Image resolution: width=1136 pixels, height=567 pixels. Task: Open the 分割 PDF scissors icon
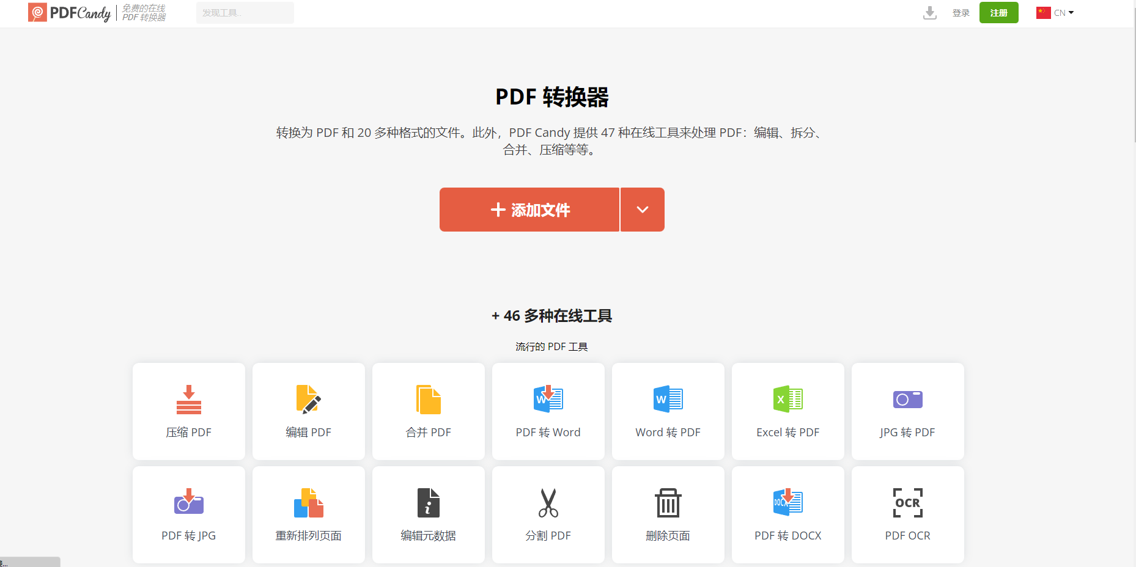[548, 503]
